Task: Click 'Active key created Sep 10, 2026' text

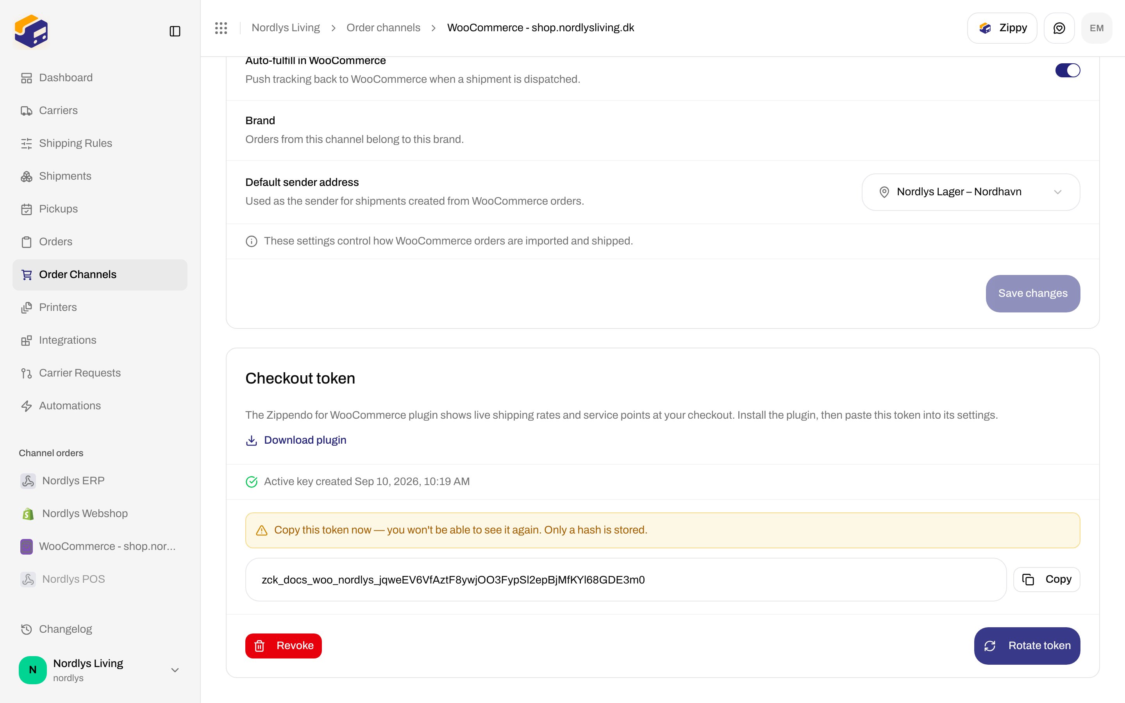Action: click(367, 481)
